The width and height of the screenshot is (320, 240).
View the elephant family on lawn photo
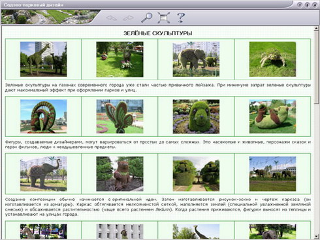pyautogui.click(x=272, y=174)
